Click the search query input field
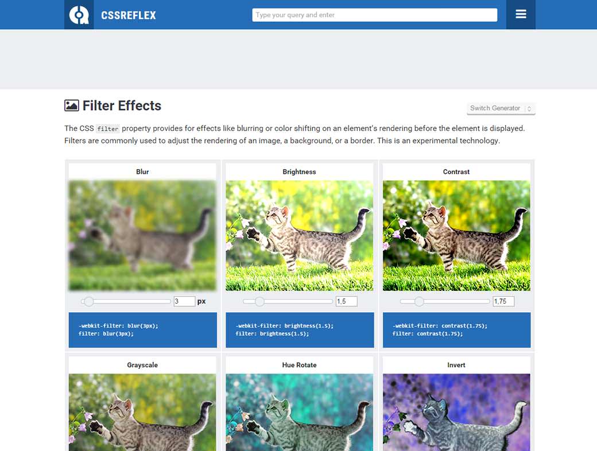This screenshot has height=451, width=597. tap(374, 14)
